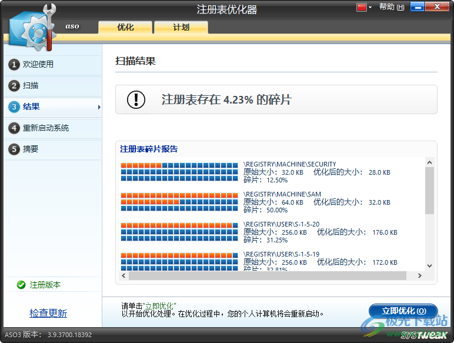Click the horizontal scroll left arrow
The height and width of the screenshot is (343, 454).
tap(124, 275)
